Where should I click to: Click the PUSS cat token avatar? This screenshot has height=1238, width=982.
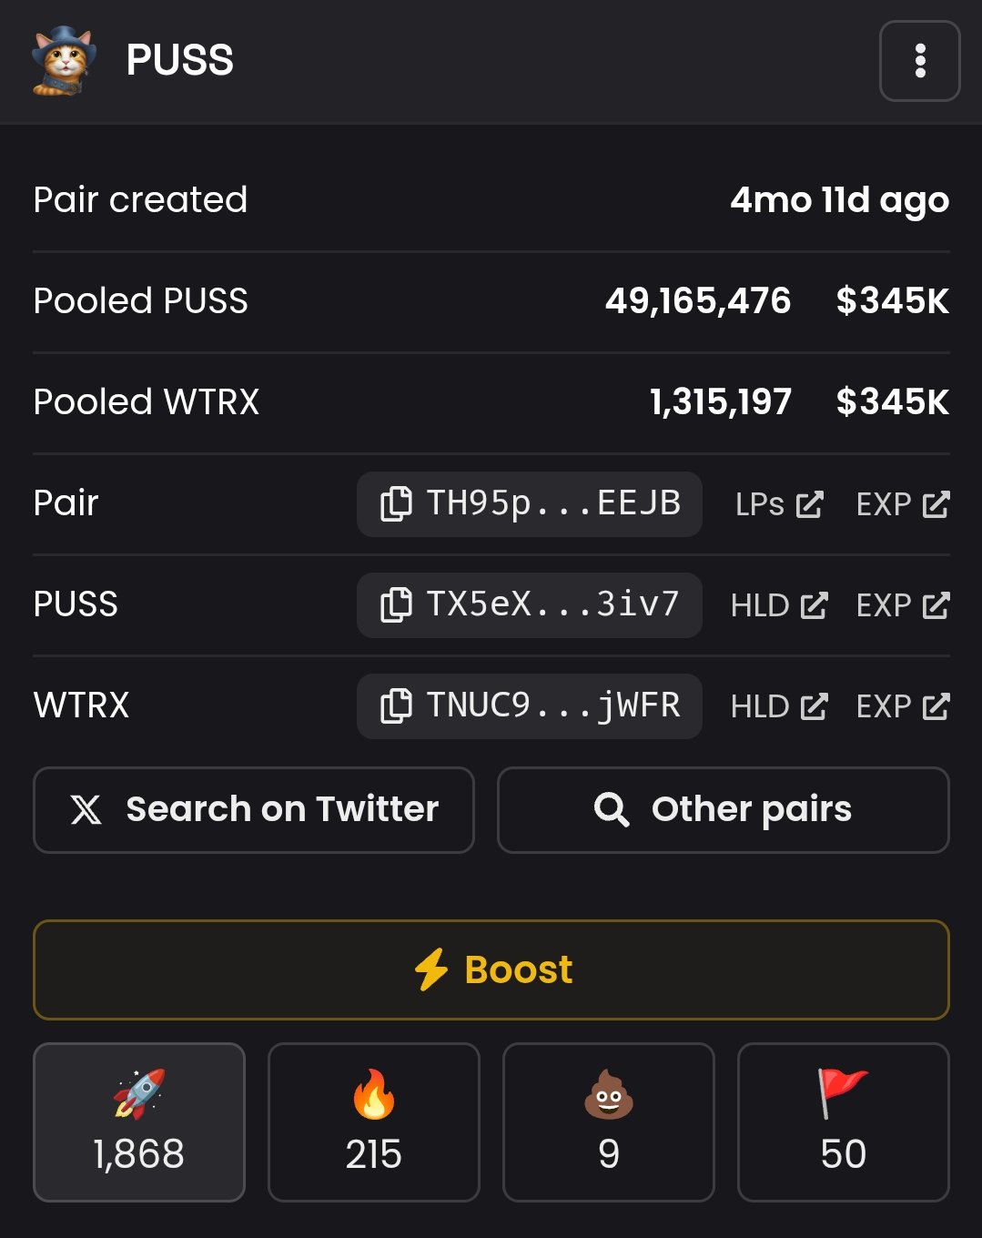coord(64,61)
